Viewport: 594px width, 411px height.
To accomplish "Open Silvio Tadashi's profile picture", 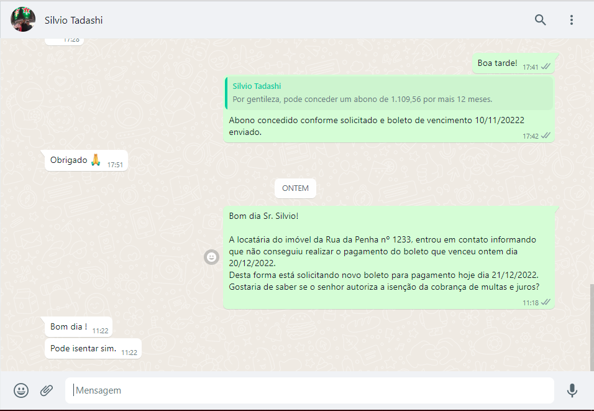I will click(23, 20).
